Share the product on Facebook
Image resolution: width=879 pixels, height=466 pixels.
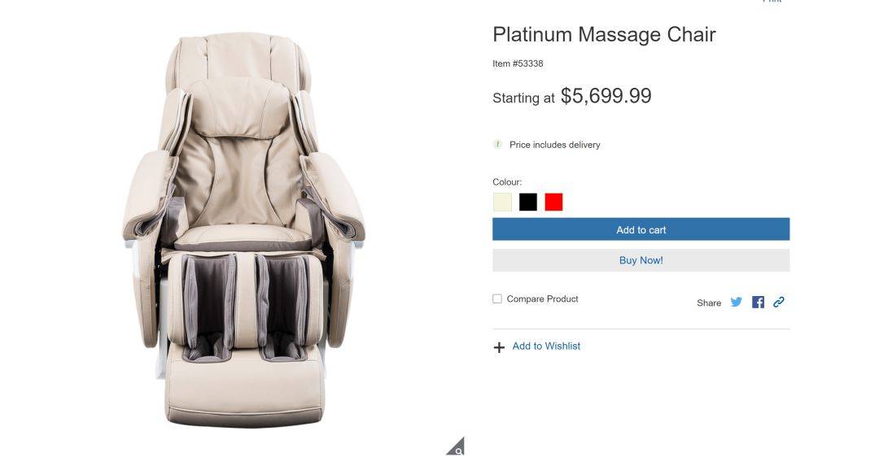tap(758, 303)
